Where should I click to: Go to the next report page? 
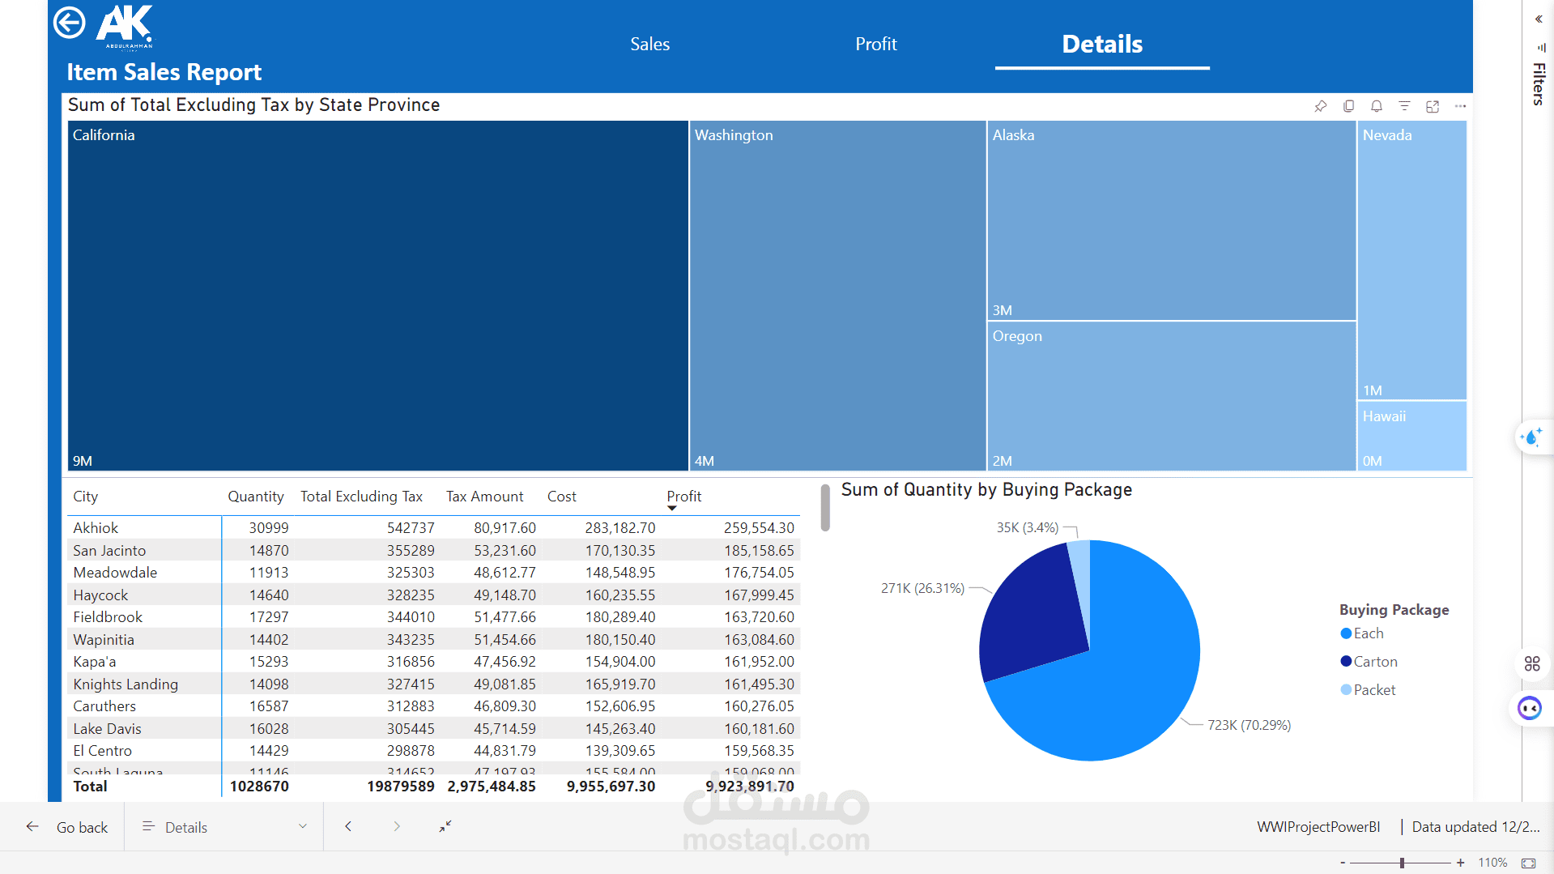pyautogui.click(x=397, y=826)
